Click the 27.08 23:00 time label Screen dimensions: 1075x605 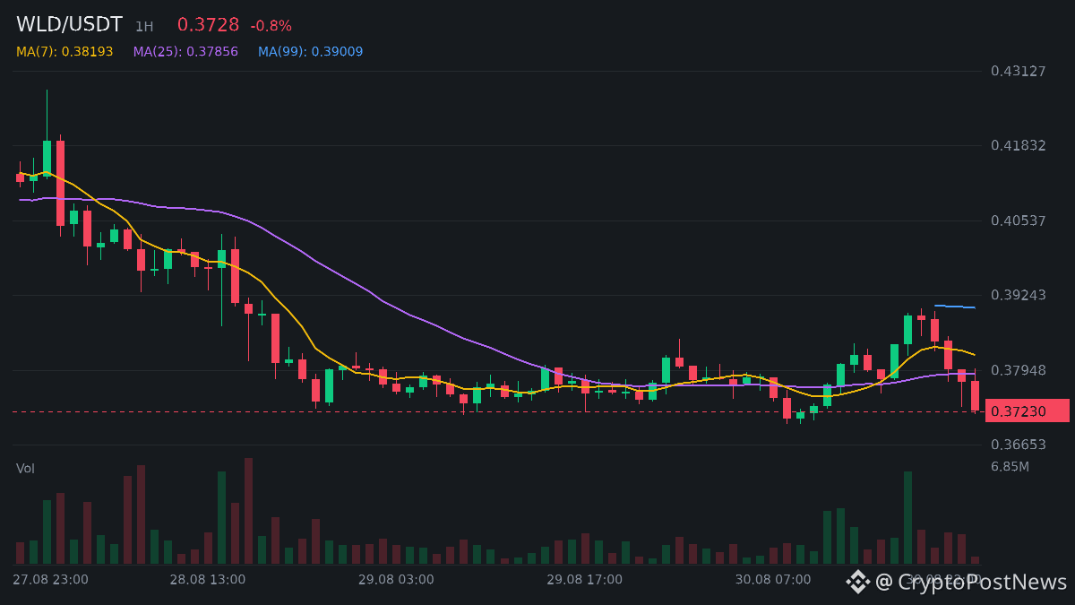[x=50, y=580]
